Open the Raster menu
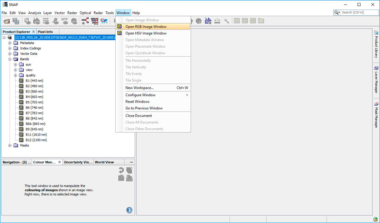This screenshot has height=223, width=380. pos(72,13)
